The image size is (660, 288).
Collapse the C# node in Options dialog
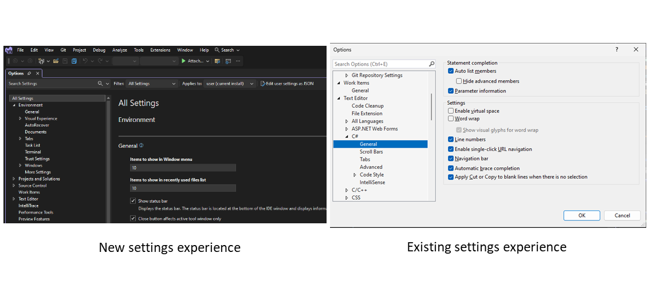[347, 137]
